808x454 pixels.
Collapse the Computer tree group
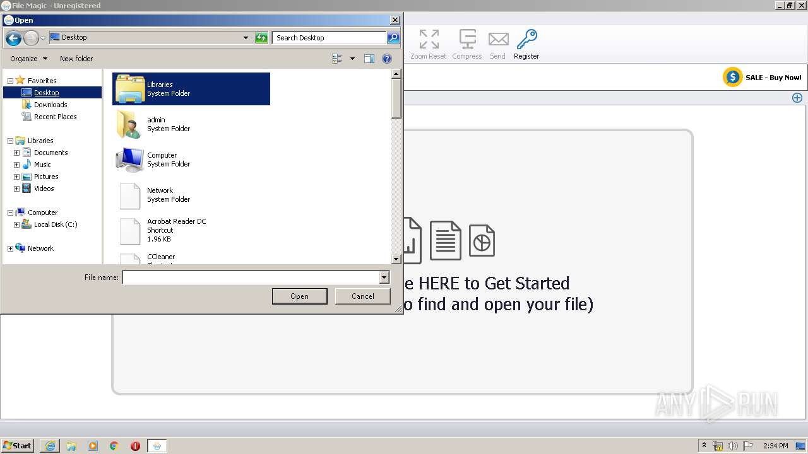point(10,212)
